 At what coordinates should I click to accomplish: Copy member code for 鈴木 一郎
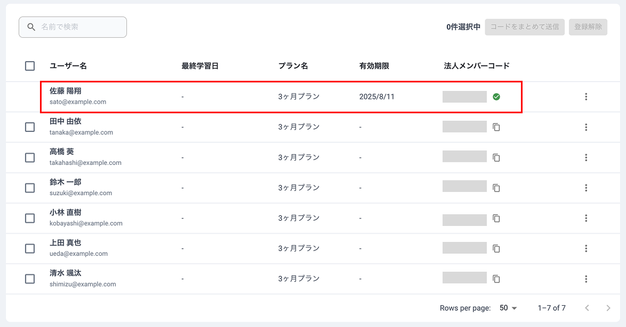496,188
